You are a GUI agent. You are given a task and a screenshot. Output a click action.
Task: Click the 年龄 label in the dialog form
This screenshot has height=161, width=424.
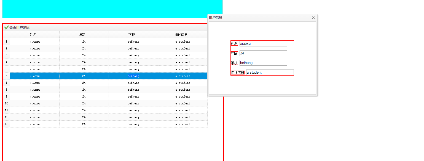[x=234, y=53]
